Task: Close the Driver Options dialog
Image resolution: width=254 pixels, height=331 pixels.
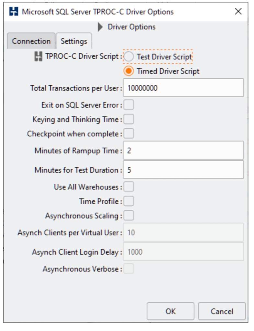Action: [238, 12]
